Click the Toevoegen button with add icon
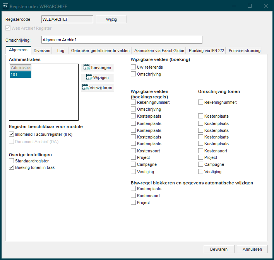Image resolution: width=274 pixels, height=260 pixels. [x=98, y=68]
